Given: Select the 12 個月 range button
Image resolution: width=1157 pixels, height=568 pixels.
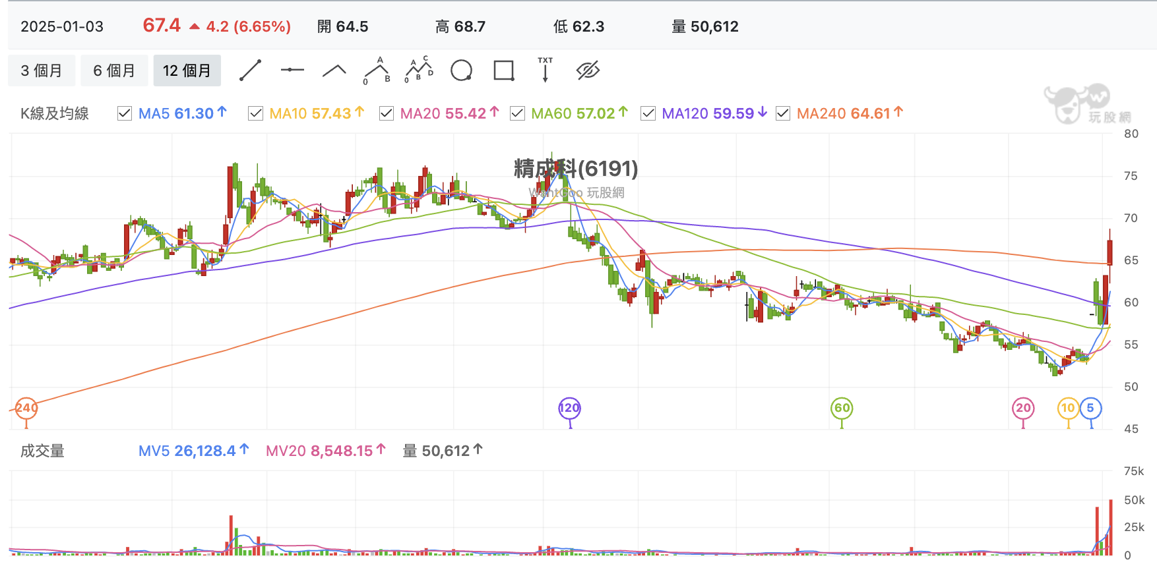Looking at the screenshot, I should tap(187, 71).
